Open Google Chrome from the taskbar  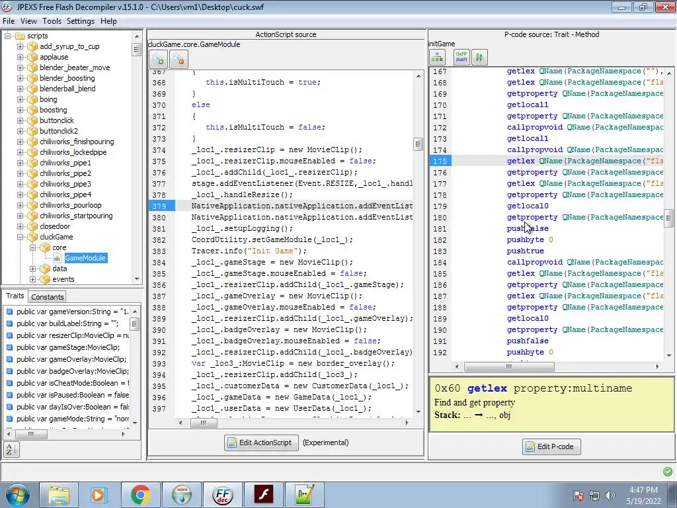(x=140, y=495)
